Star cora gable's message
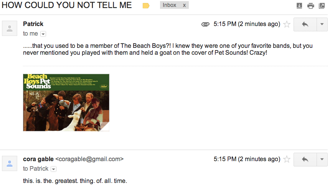Screen dimensions: 330x186 [287, 159]
